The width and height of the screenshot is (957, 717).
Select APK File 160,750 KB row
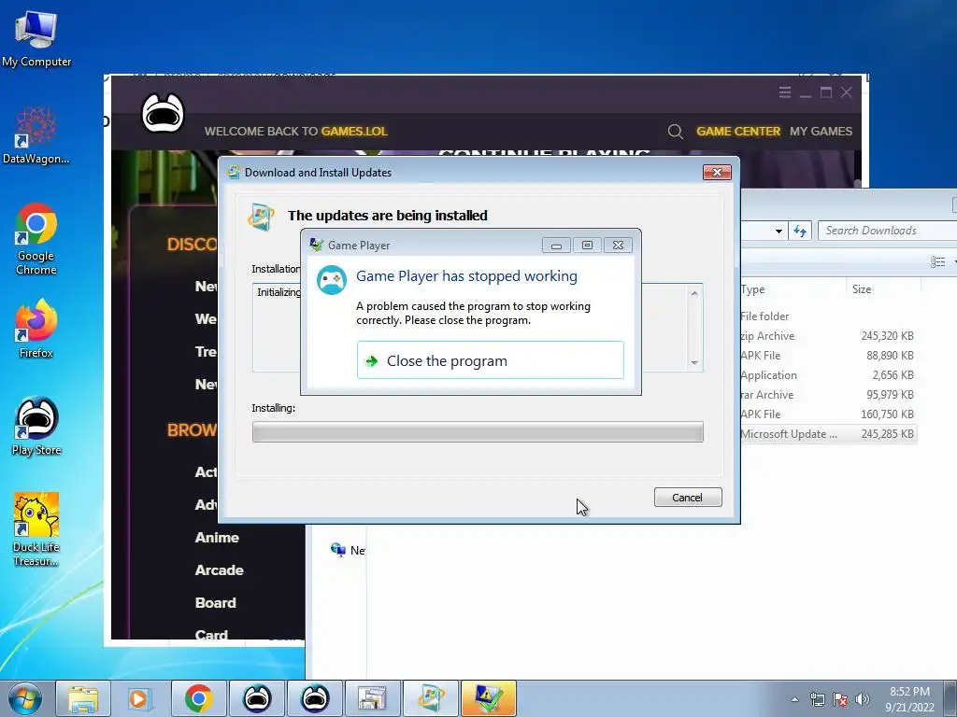(x=828, y=414)
